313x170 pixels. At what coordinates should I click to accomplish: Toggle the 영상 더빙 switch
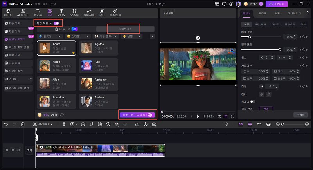tap(56, 23)
